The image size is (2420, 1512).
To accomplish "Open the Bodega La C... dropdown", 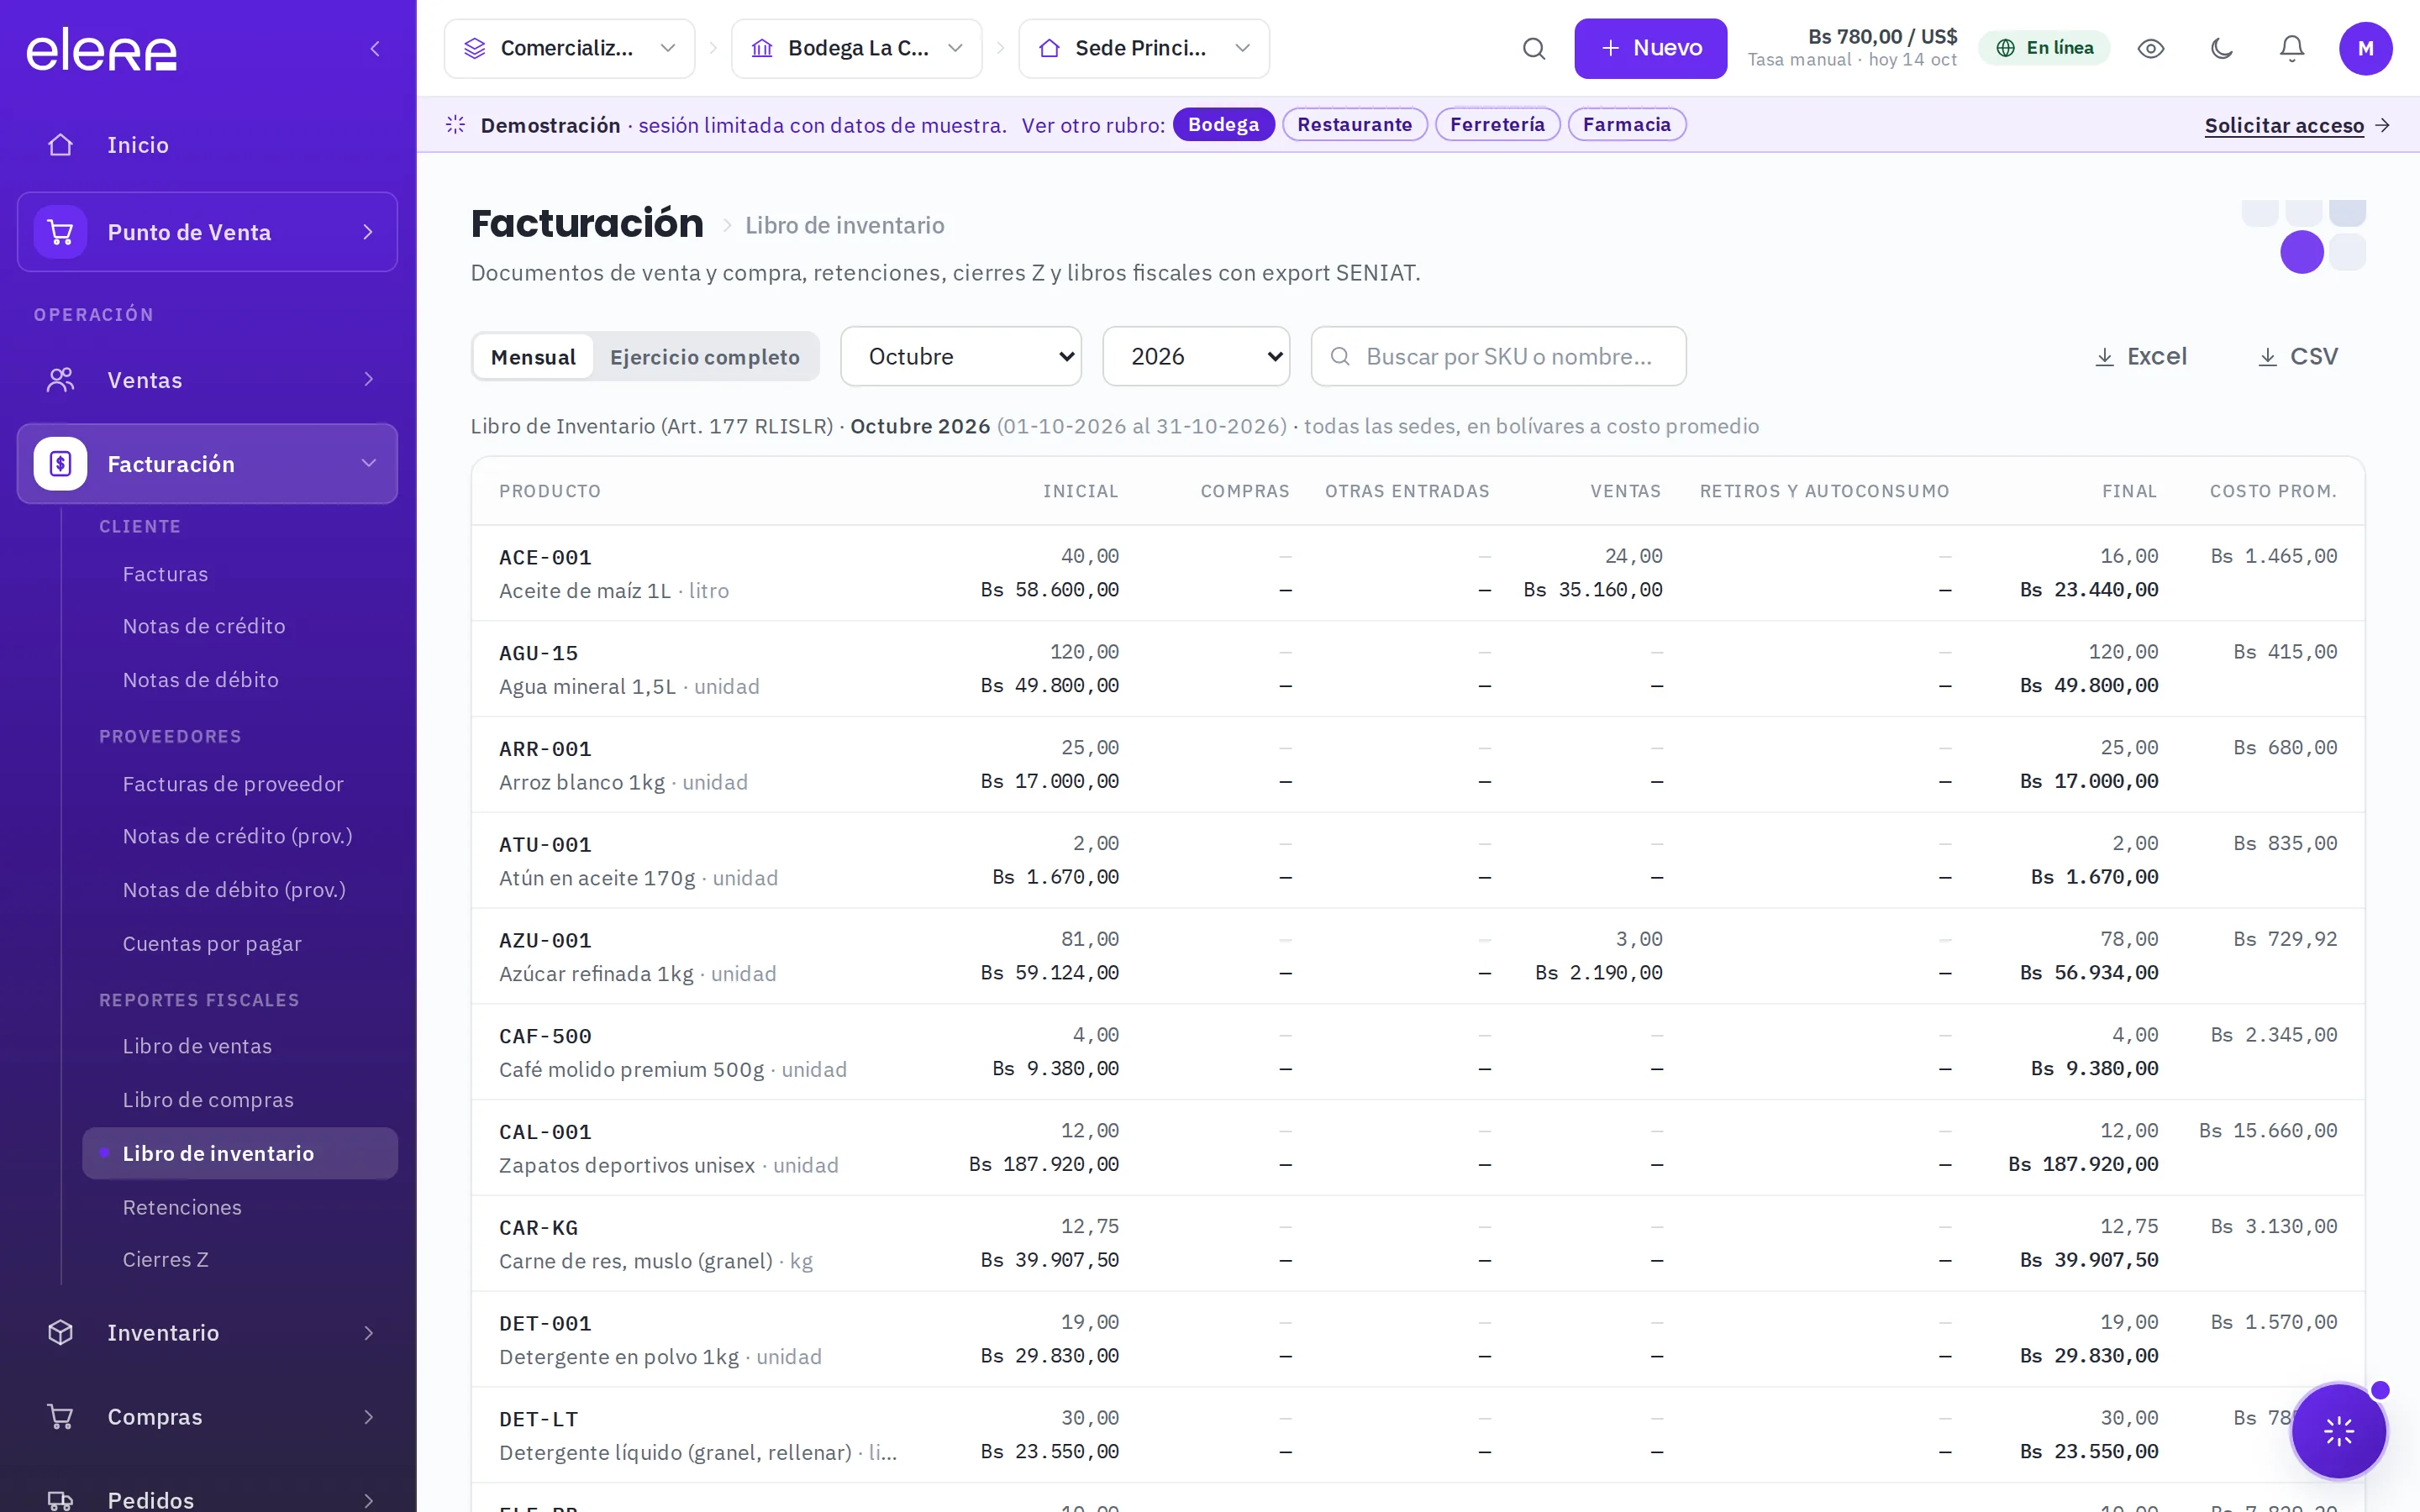I will [856, 48].
